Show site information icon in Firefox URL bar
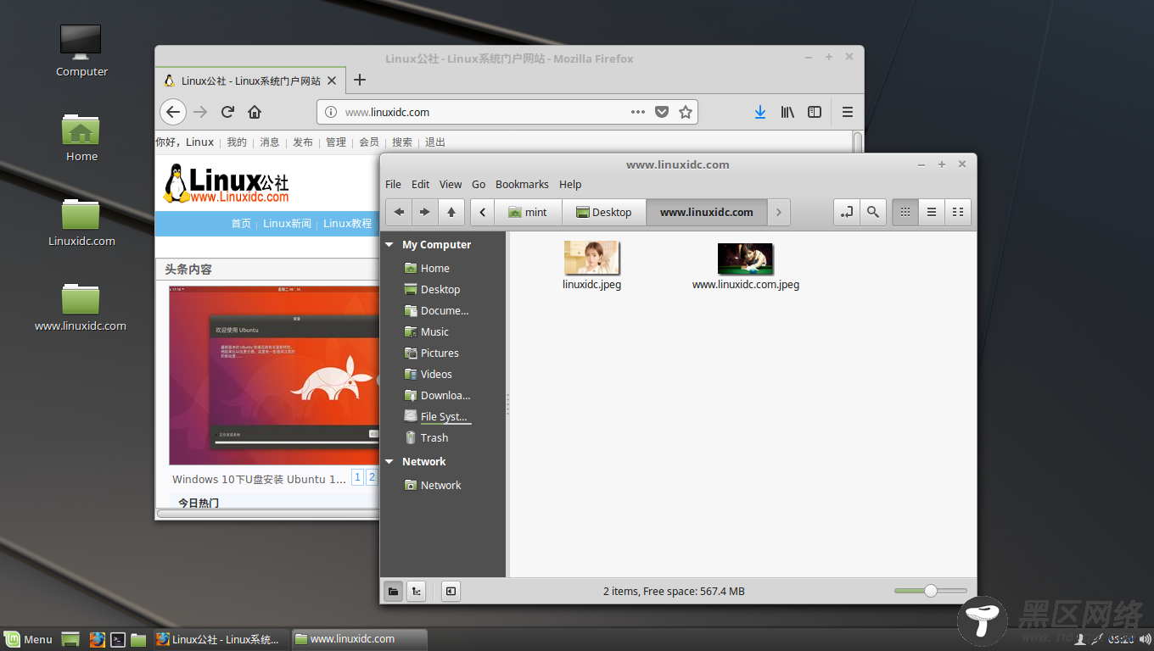Image resolution: width=1154 pixels, height=651 pixels. pos(331,112)
